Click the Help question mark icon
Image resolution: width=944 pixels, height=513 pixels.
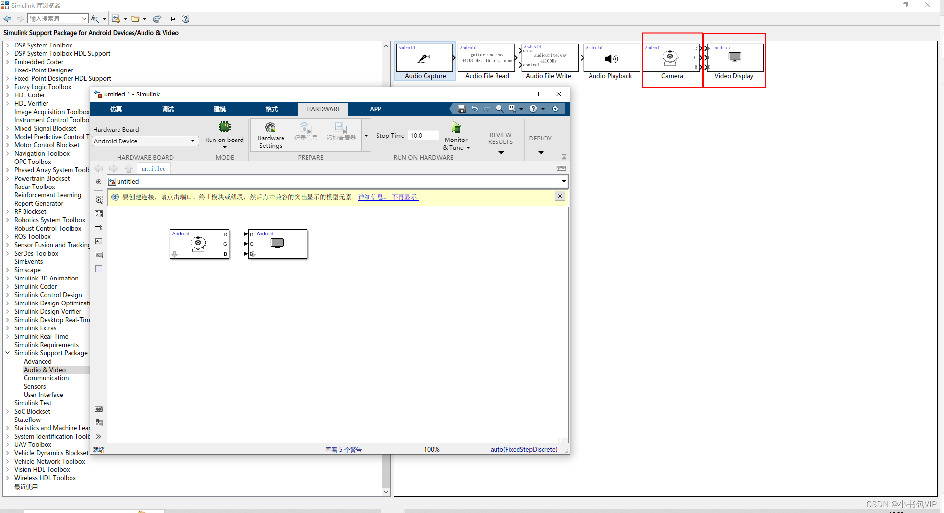pos(186,19)
